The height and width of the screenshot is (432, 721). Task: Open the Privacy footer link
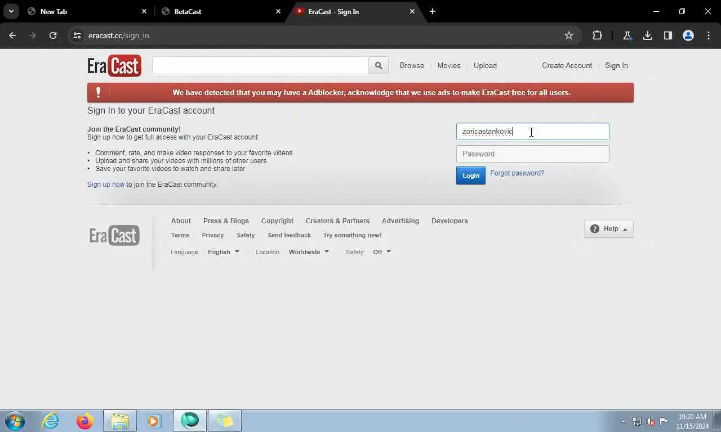click(213, 235)
